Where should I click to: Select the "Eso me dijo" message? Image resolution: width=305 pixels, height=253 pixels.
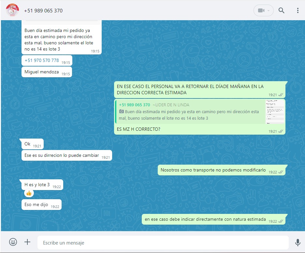tap(36, 205)
